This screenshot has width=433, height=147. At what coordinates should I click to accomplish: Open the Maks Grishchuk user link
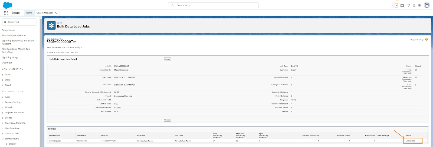coord(121,70)
